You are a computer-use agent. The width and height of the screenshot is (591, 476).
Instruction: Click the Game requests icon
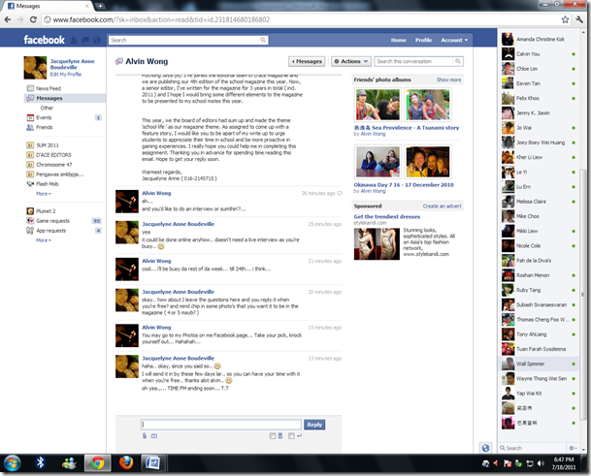[x=30, y=221]
